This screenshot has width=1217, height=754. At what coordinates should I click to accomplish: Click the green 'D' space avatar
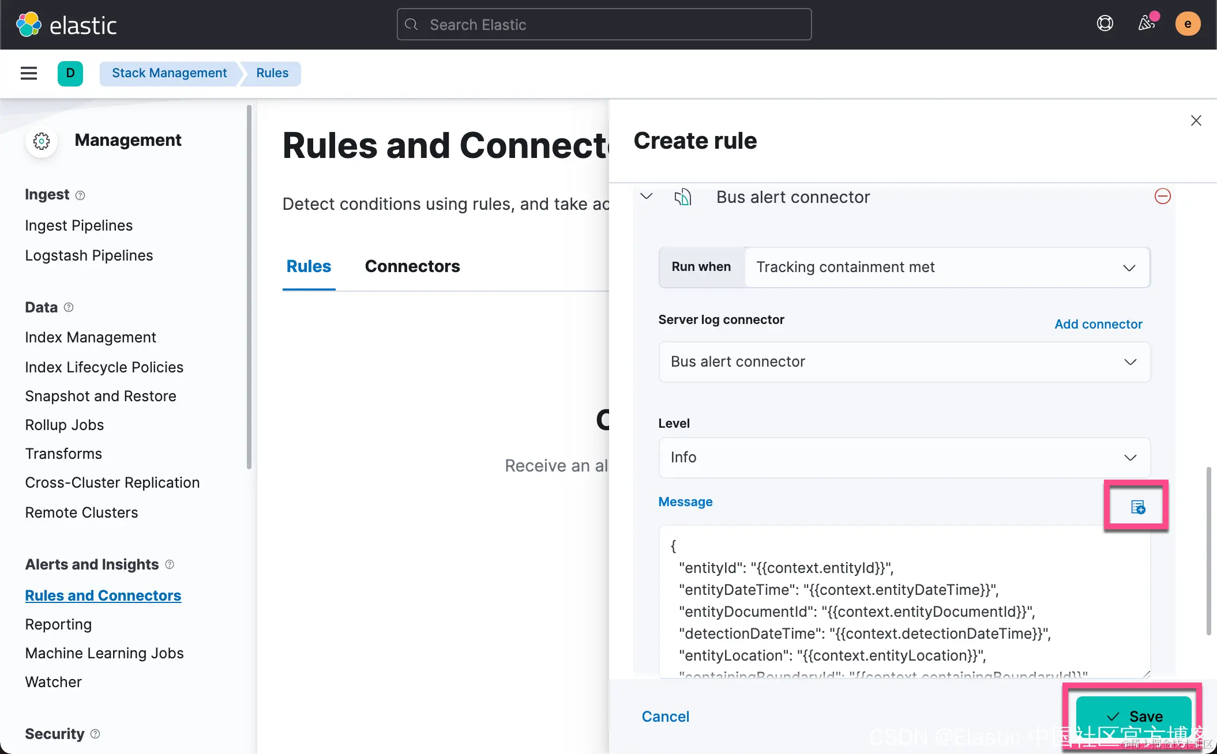(70, 73)
